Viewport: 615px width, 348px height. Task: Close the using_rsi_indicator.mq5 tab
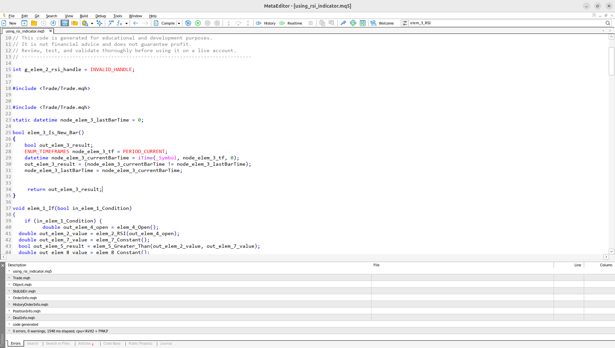point(50,31)
